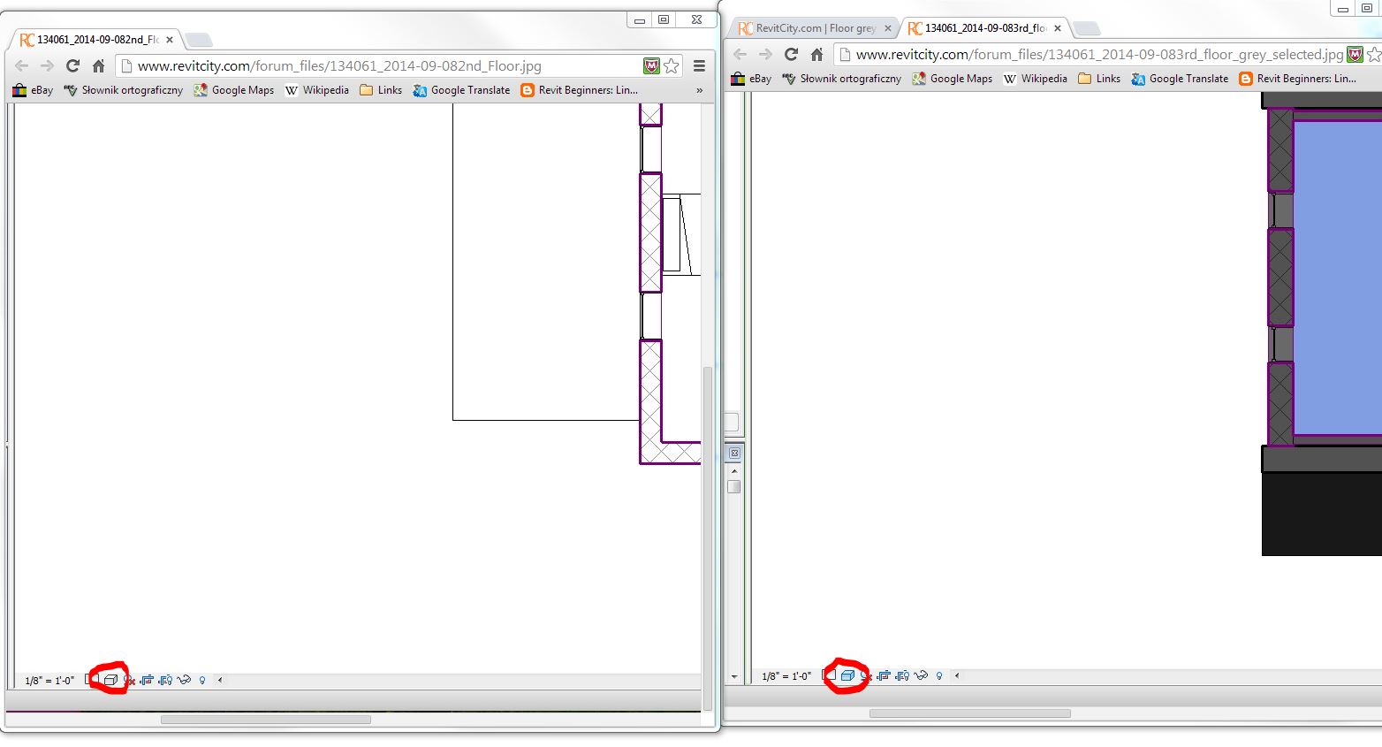
Task: Open a new tab in the left window
Action: 199,40
